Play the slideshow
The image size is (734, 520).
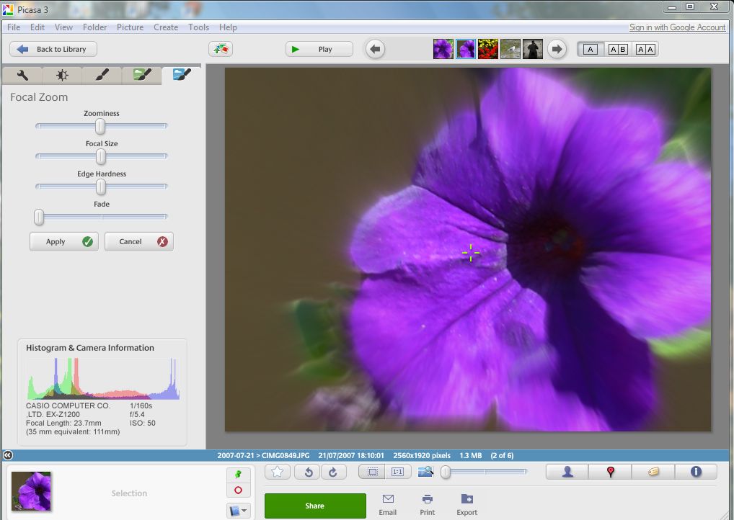coord(319,49)
